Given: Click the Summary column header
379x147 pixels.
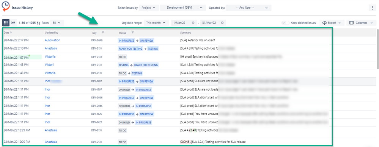Looking at the screenshot, I should 186,33.
